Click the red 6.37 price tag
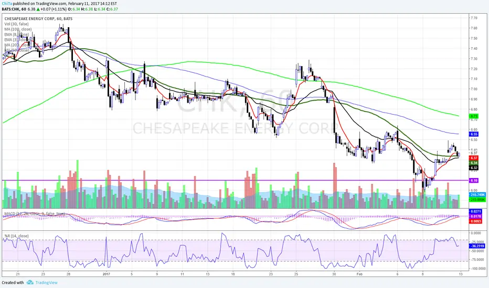 [x=474, y=158]
